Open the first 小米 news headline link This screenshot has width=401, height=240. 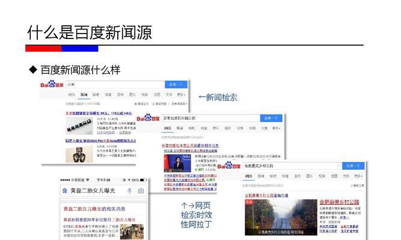click(99, 113)
